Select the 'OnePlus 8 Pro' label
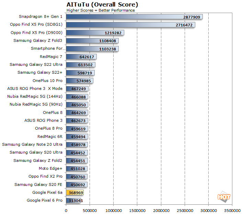This screenshot has width=243, height=214. [49, 128]
